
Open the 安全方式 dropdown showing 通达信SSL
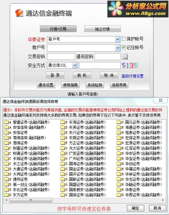click(75, 65)
